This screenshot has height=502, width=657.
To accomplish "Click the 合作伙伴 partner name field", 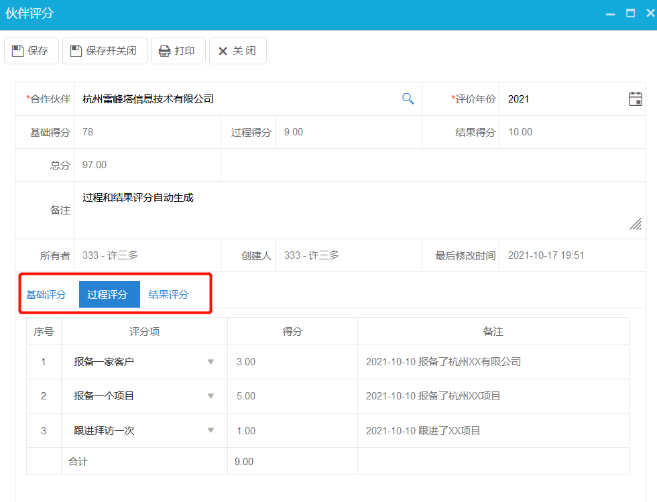I will pos(201,98).
